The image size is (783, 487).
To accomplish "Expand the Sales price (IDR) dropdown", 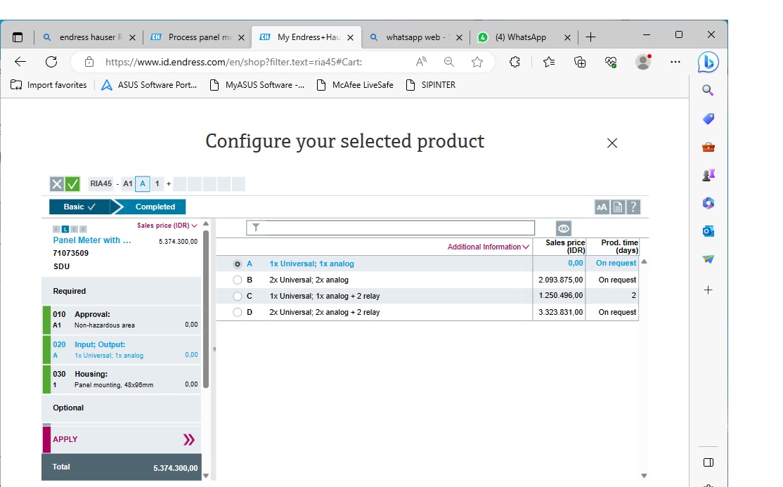I will (167, 226).
